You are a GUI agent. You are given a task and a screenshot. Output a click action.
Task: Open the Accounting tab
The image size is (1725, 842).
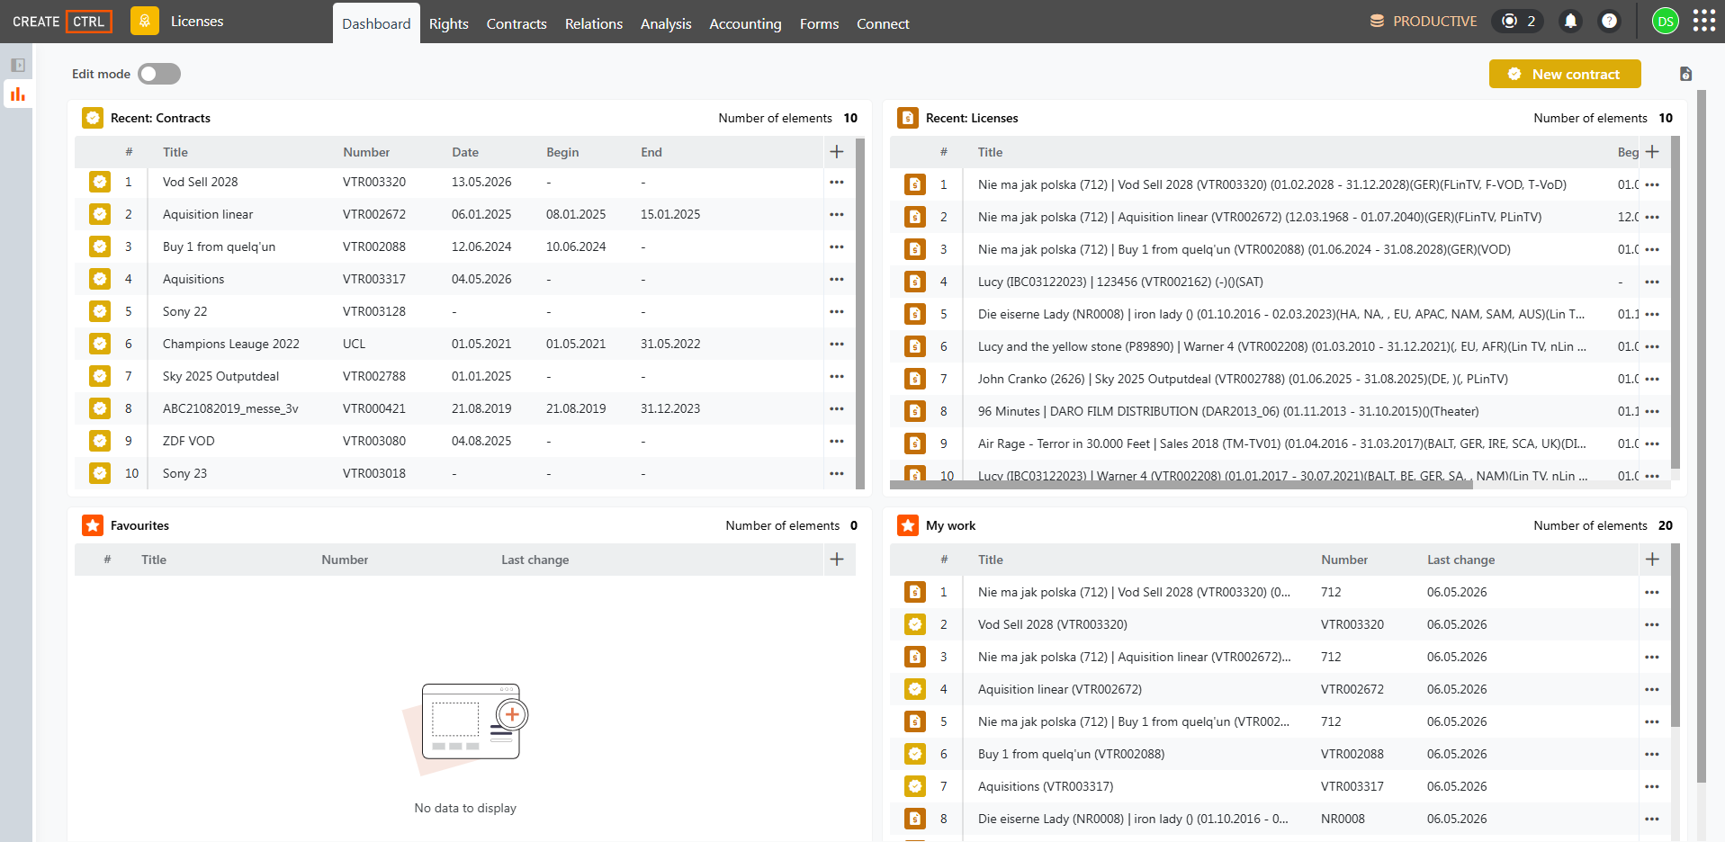745,23
